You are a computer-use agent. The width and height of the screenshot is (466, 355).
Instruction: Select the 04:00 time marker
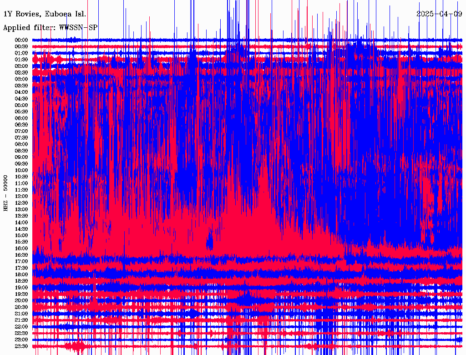21,92
